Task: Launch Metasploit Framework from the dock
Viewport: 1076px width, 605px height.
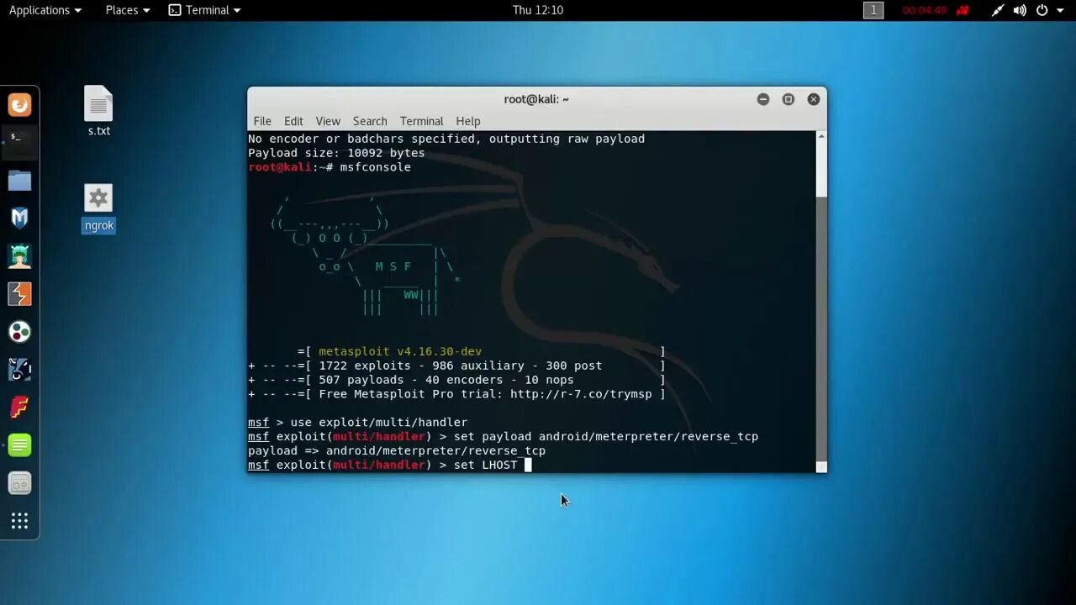Action: click(x=19, y=218)
